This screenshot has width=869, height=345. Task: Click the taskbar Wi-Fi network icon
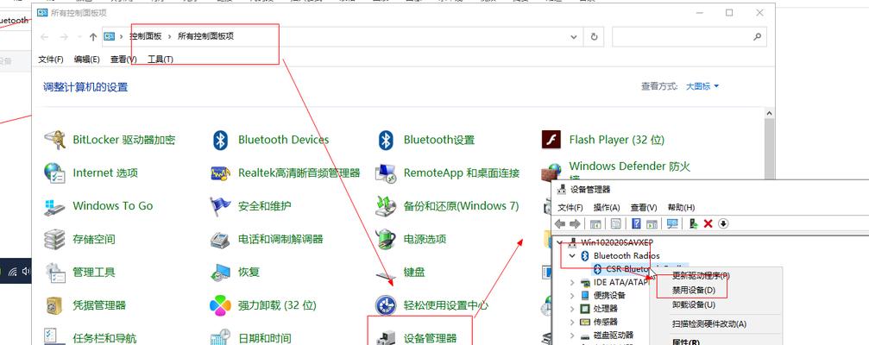12,272
